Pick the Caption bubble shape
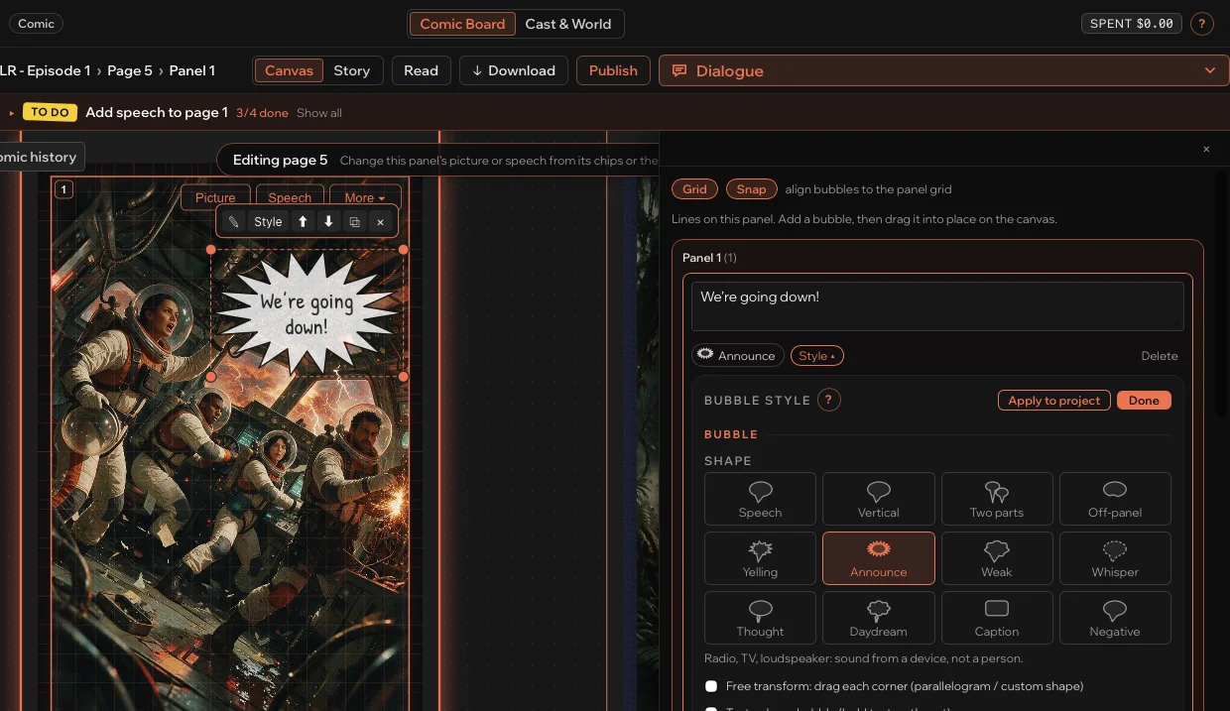Viewport: 1230px width, 711px height. 997,618
